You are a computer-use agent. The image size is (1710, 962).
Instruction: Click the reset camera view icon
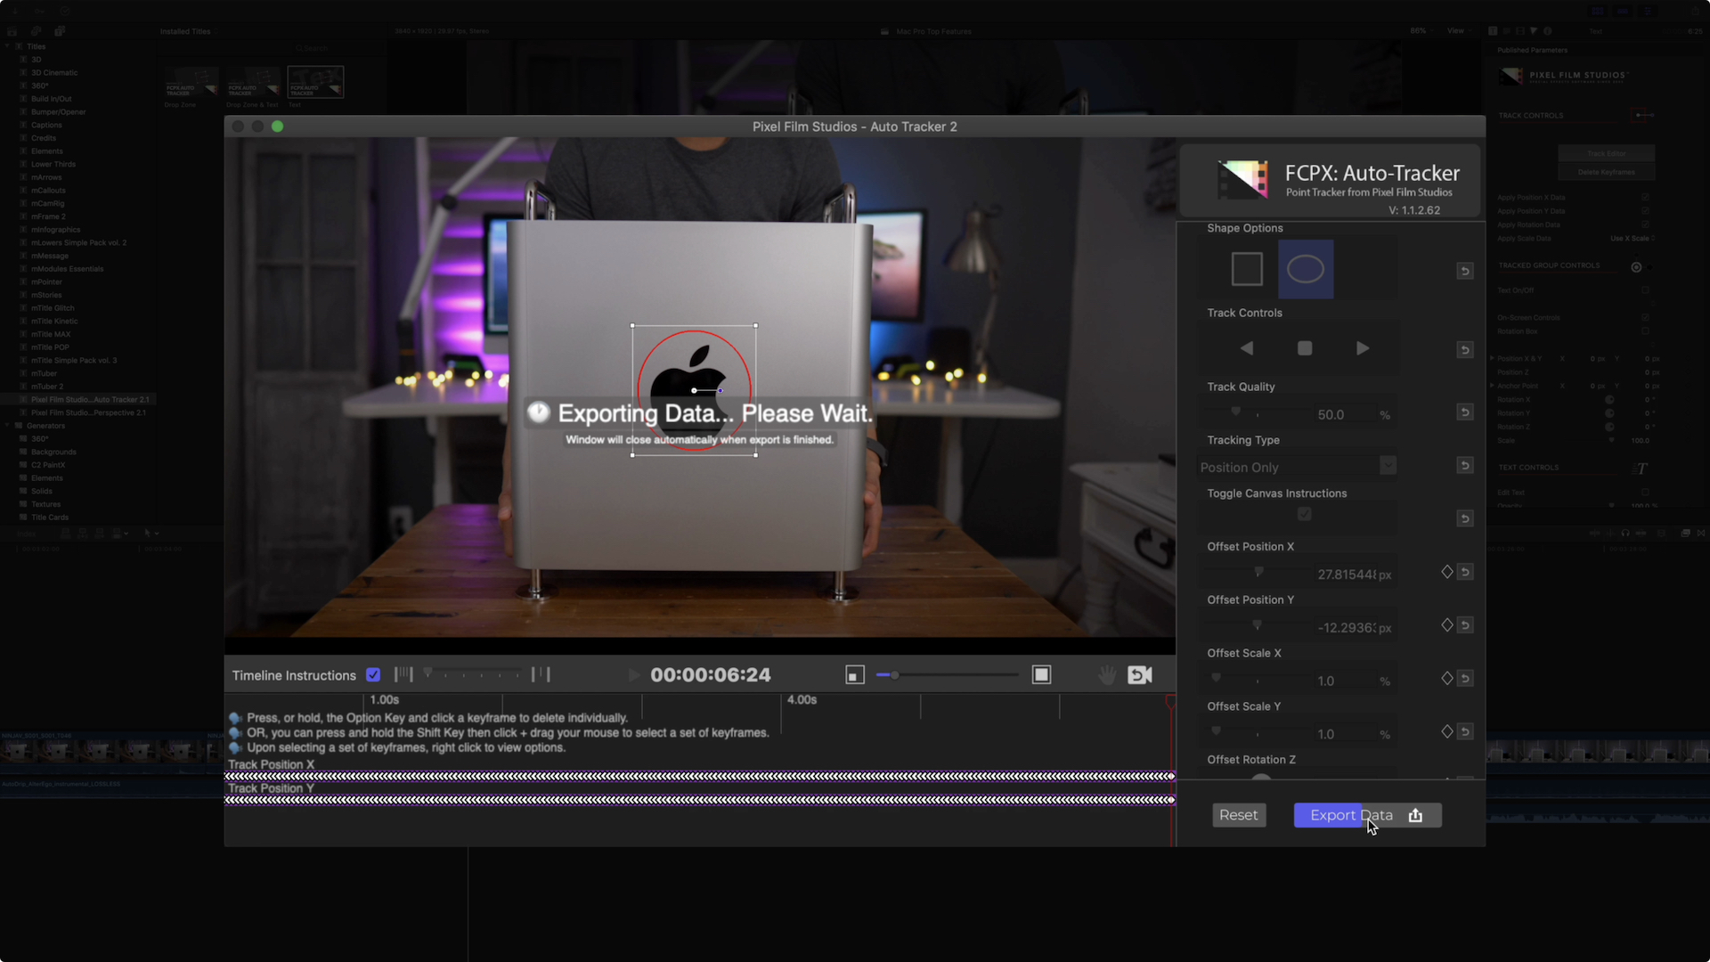pyautogui.click(x=1140, y=675)
